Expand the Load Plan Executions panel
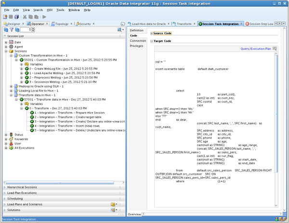Viewport: 289px width, 223px height. click(x=5, y=193)
